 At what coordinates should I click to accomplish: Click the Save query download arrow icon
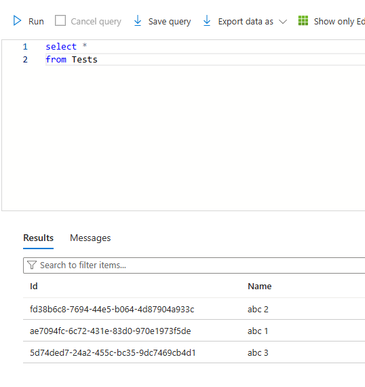(x=138, y=20)
